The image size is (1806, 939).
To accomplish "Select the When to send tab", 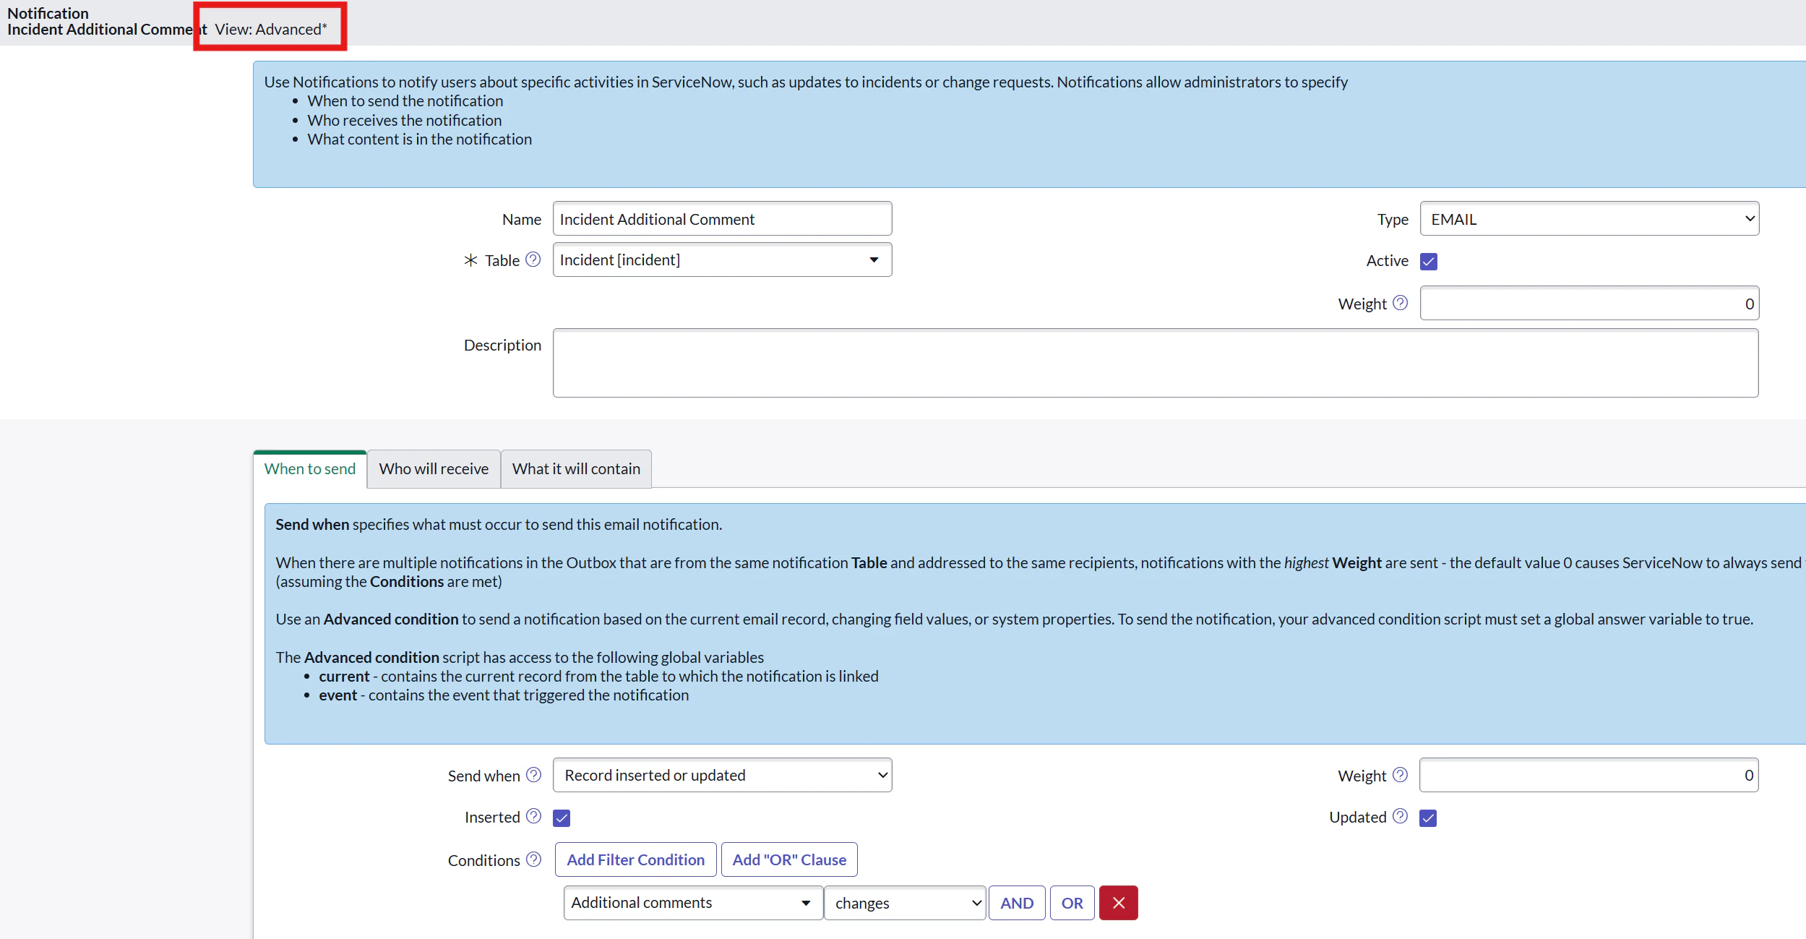I will tap(310, 468).
